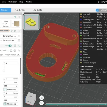Viewport: 107px width, 107px height.
Task: Open the Calibration menu
Action: 13,2
